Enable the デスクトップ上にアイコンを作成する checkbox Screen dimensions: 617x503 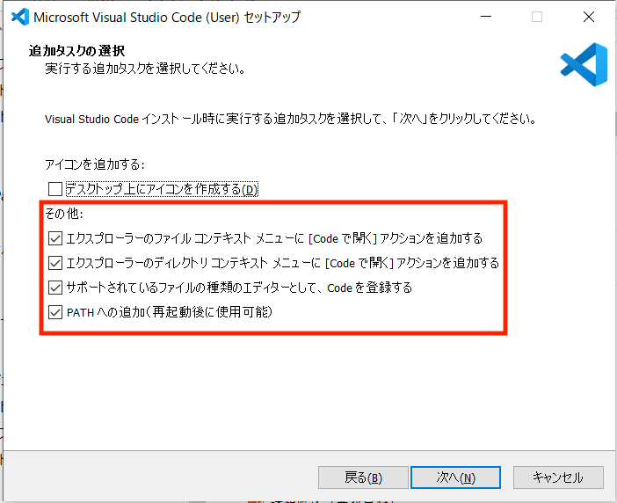coord(56,189)
